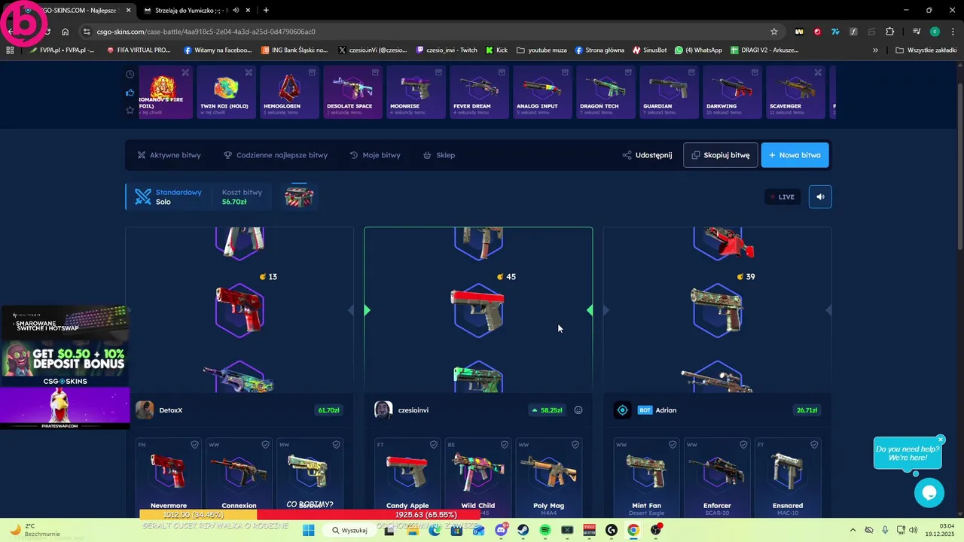The width and height of the screenshot is (964, 542).
Task: Open the emoji reaction icon for czesioinvi
Action: coord(578,410)
